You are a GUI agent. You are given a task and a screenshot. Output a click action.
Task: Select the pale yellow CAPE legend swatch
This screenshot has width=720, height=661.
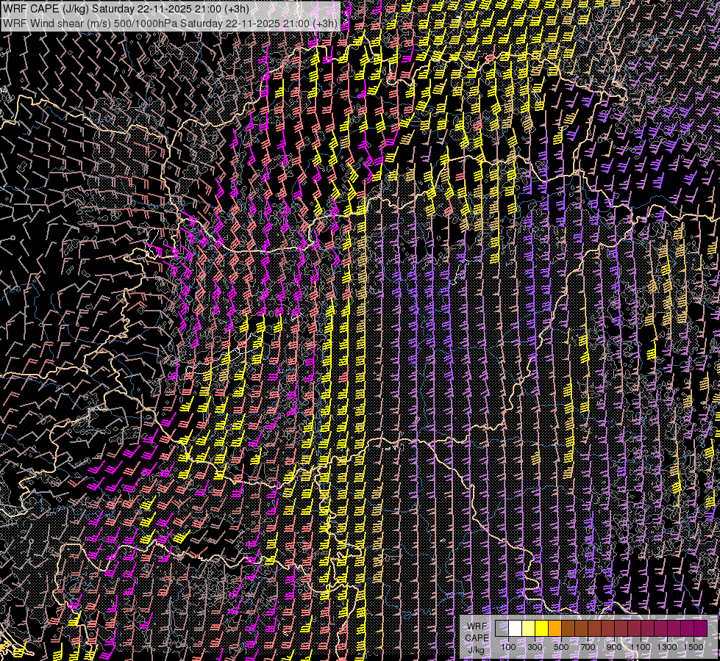click(x=528, y=629)
